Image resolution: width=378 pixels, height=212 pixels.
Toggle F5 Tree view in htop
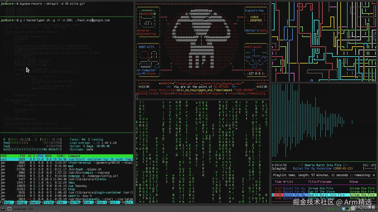[60, 202]
